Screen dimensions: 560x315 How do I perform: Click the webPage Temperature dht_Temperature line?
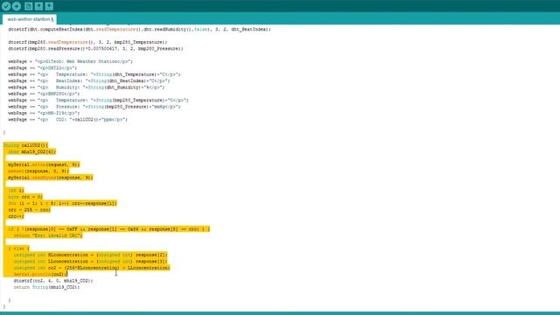coord(94,74)
